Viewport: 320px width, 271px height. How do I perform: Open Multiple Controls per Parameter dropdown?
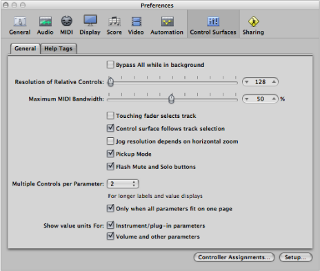123,183
